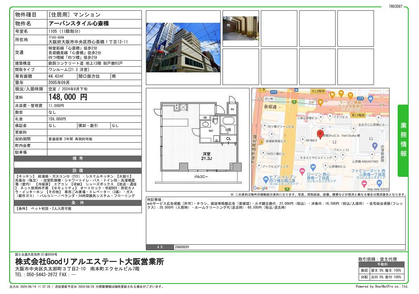
Task: Open the building exterior photo
Action: 183,47
